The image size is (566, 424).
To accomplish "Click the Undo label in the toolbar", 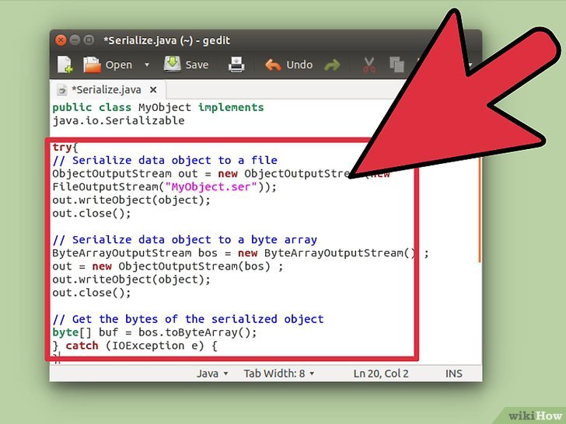I will tap(299, 65).
